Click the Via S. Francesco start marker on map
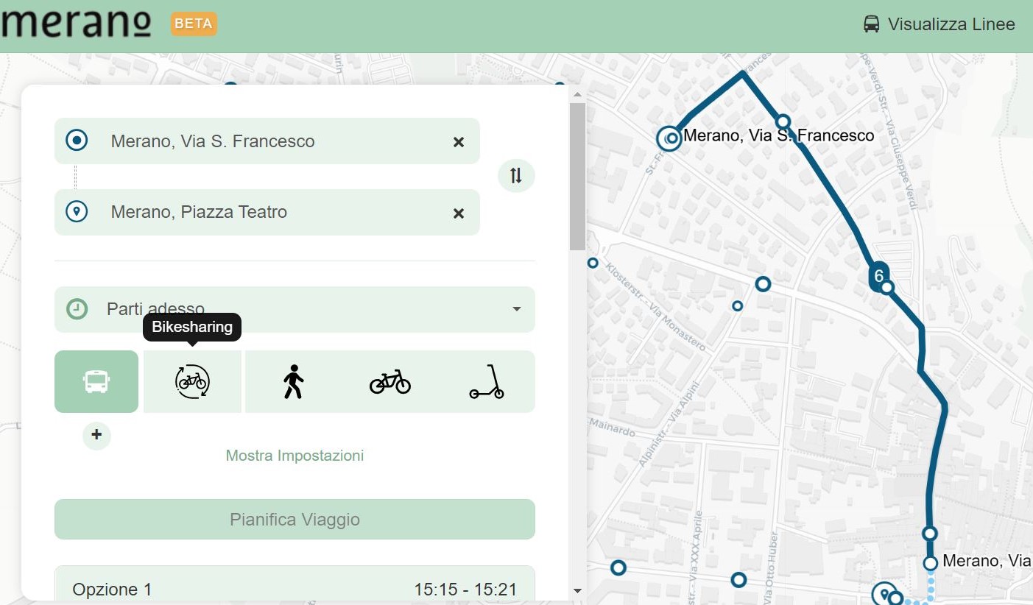Viewport: 1033px width, 605px height. click(670, 138)
